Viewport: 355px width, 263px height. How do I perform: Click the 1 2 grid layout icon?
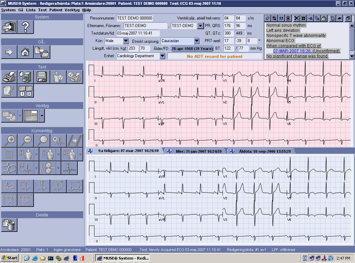(x=26, y=91)
